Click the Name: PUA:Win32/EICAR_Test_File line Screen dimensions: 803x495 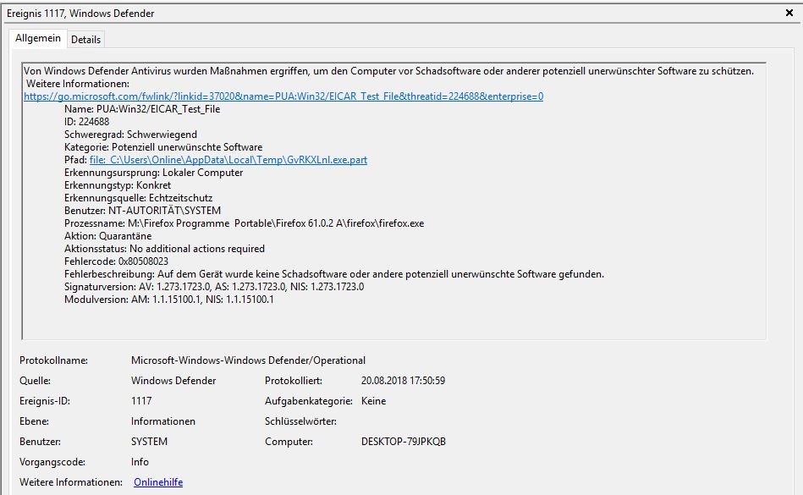(142, 109)
